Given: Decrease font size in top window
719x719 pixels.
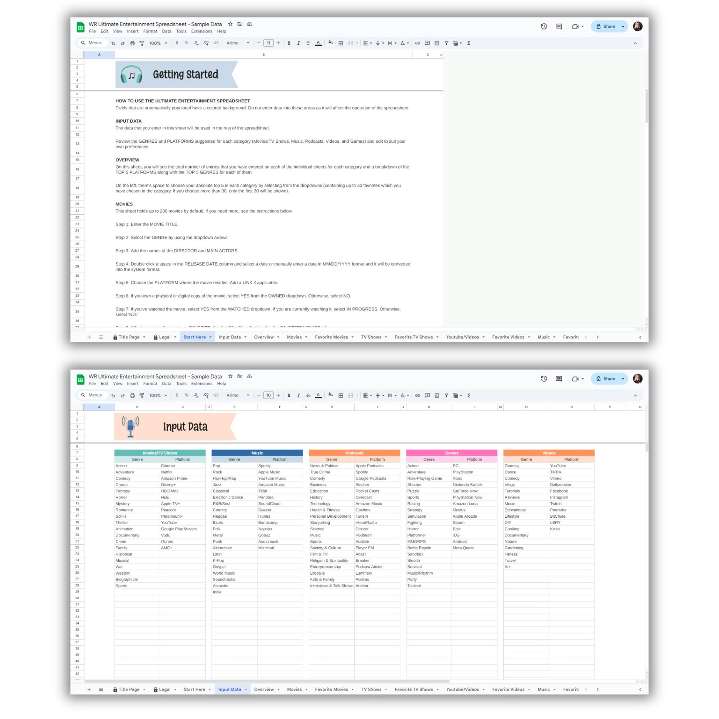Looking at the screenshot, I should [x=259, y=43].
